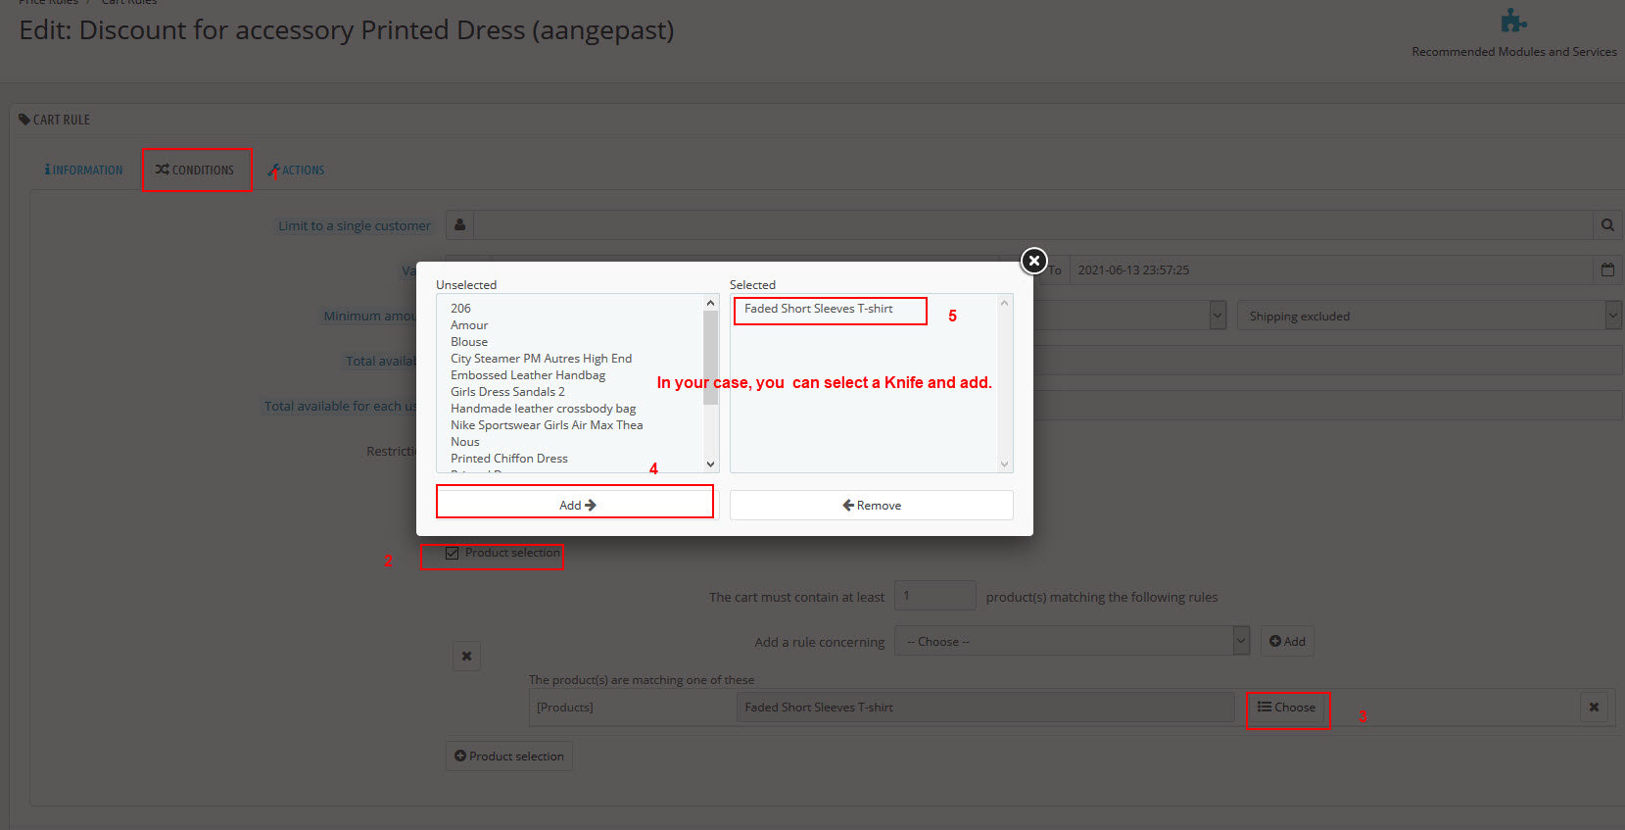Expand the Shipping excluded dropdown
The width and height of the screenshot is (1625, 830).
pyautogui.click(x=1429, y=316)
